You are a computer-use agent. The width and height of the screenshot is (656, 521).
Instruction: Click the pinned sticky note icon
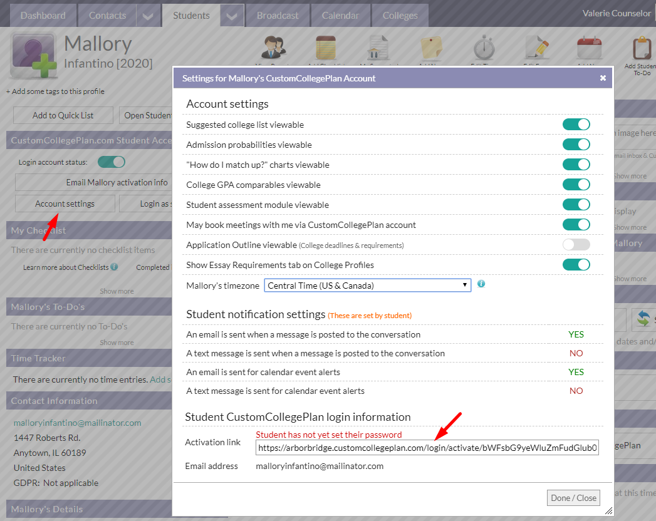pyautogui.click(x=431, y=47)
